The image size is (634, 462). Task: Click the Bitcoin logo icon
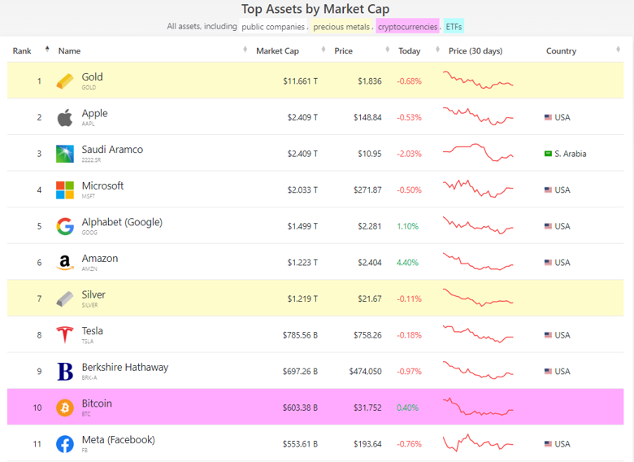65,408
